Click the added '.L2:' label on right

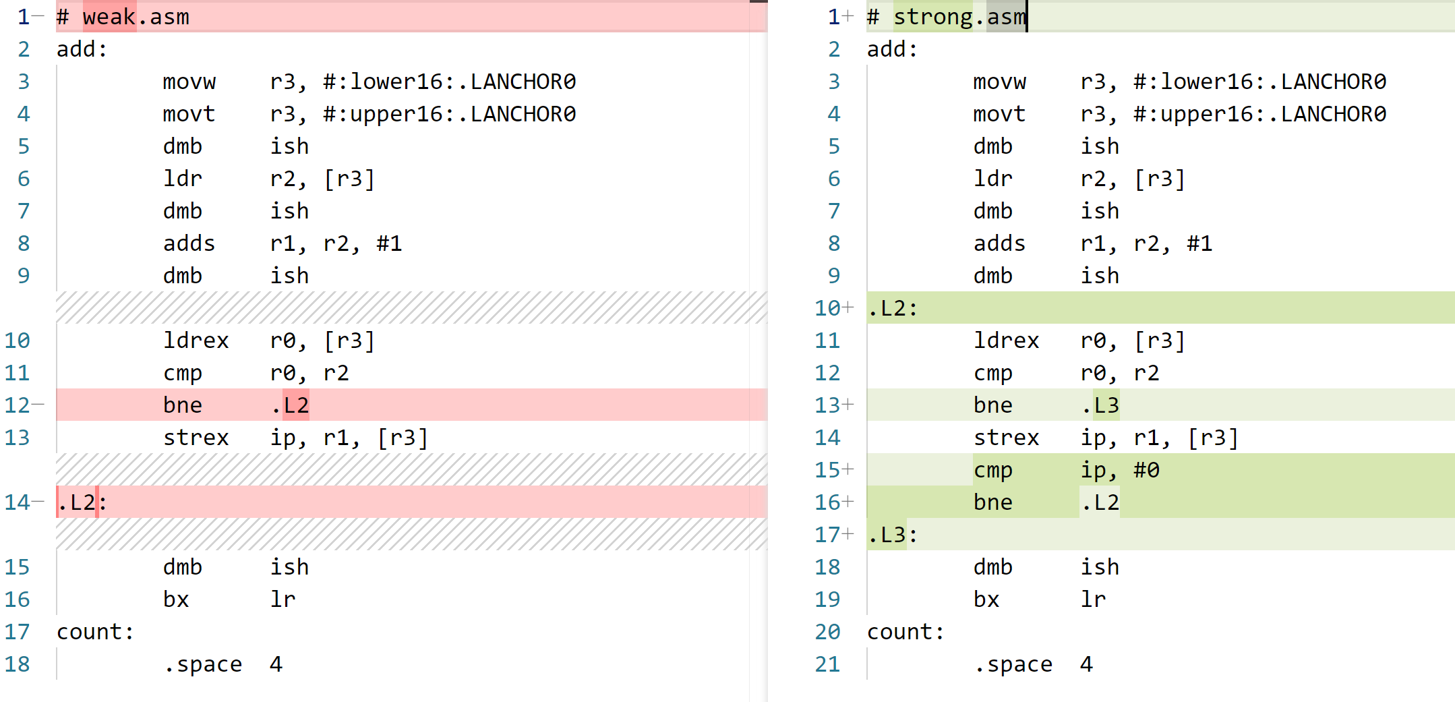pyautogui.click(x=1160, y=308)
